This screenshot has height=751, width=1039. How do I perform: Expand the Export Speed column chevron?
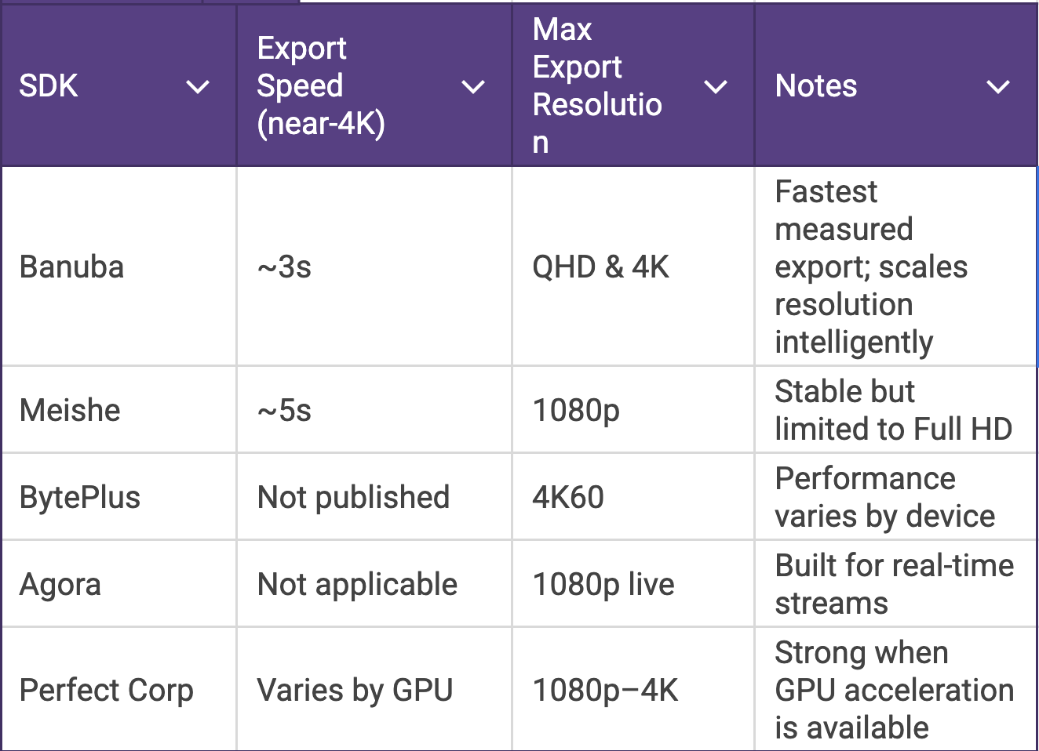pos(472,86)
